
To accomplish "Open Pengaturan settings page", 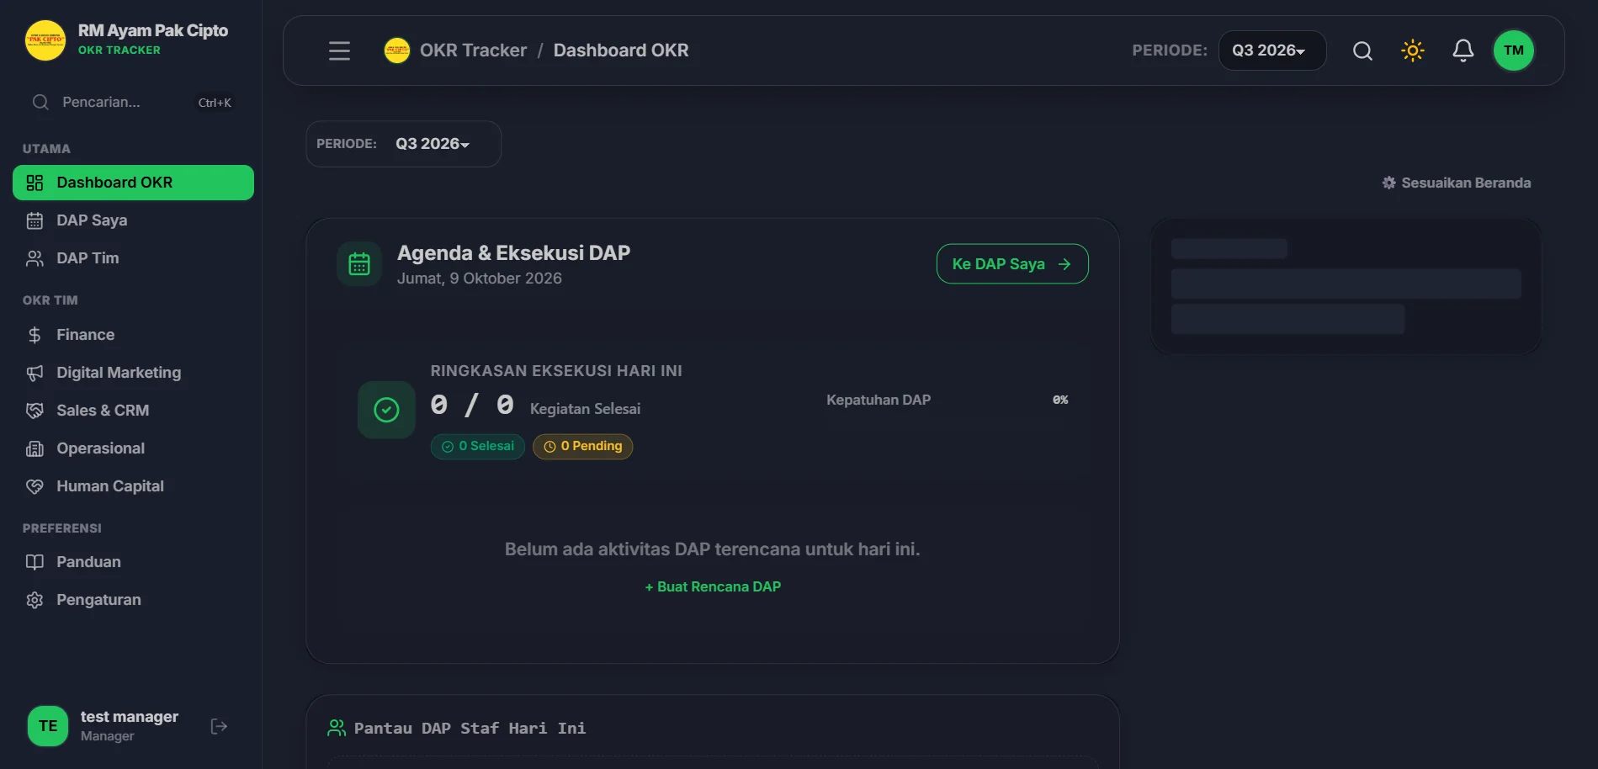I will pos(133,600).
